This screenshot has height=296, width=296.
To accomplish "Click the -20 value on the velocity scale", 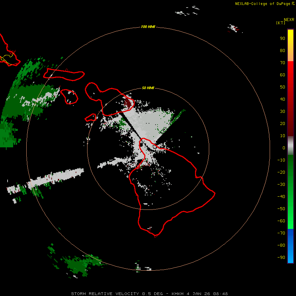I will click(281, 172).
